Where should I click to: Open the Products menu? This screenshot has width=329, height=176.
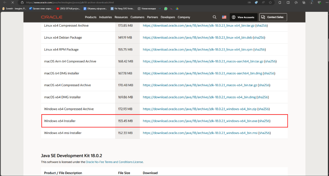(90, 17)
